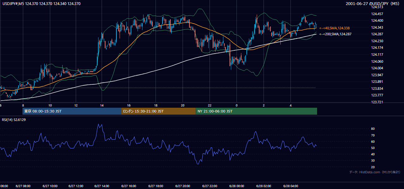Click price axis value 123.891
This screenshot has height=189, width=404.
click(x=377, y=82)
